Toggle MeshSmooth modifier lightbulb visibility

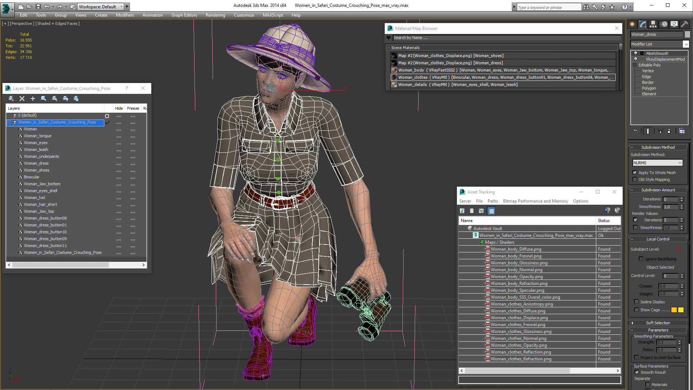[x=636, y=53]
